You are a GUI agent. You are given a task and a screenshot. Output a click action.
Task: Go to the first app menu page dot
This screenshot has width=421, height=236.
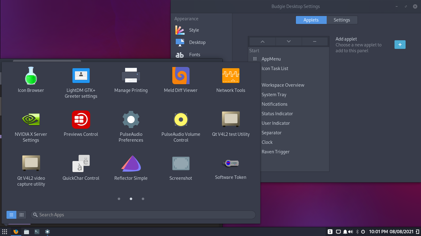tap(119, 199)
